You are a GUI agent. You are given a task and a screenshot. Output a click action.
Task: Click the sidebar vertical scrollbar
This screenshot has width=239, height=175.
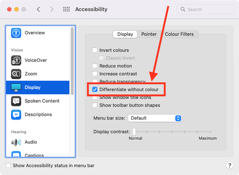(x=72, y=61)
